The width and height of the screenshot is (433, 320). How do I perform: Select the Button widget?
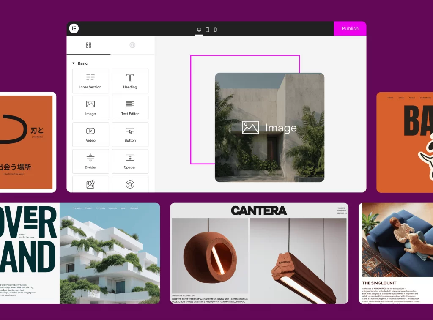[130, 134]
